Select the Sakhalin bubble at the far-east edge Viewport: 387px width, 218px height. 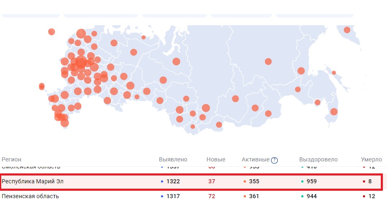(x=334, y=111)
